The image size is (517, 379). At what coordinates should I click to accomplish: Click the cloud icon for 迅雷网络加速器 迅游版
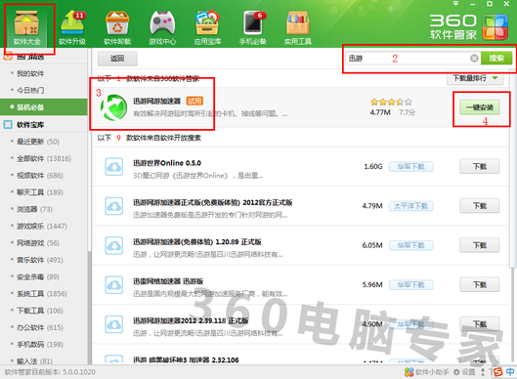click(x=113, y=285)
